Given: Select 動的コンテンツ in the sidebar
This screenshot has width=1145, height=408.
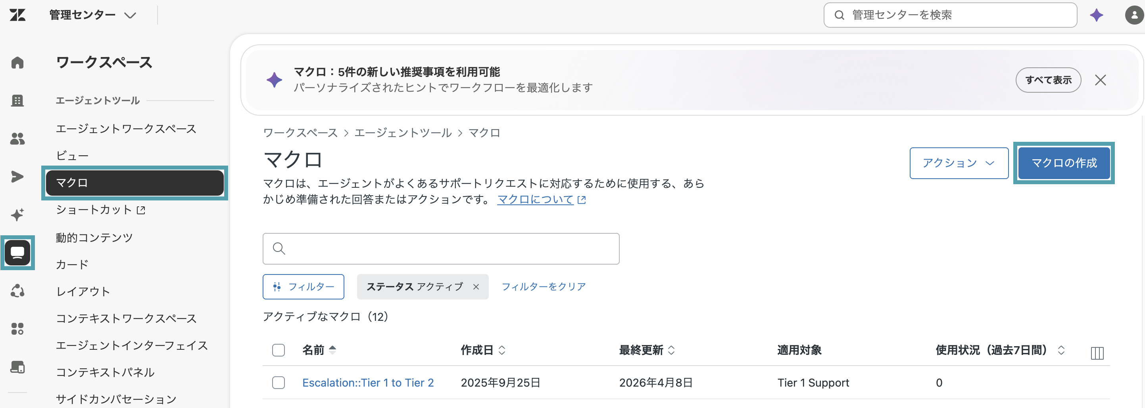Looking at the screenshot, I should [94, 238].
